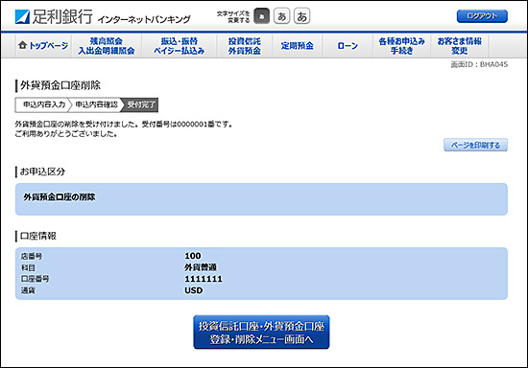528x368 pixels.
Task: Click the 受付完了 step indicator
Action: click(x=141, y=104)
